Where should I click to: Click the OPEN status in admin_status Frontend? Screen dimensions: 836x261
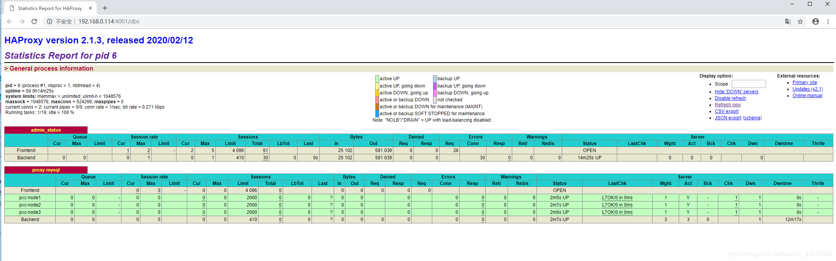(590, 150)
